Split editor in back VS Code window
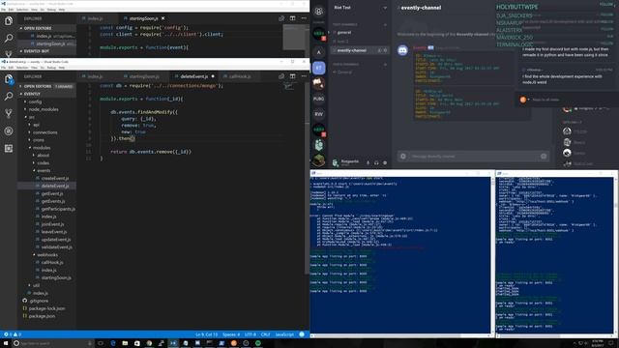Screen dimensions: 619x348 point(292,18)
